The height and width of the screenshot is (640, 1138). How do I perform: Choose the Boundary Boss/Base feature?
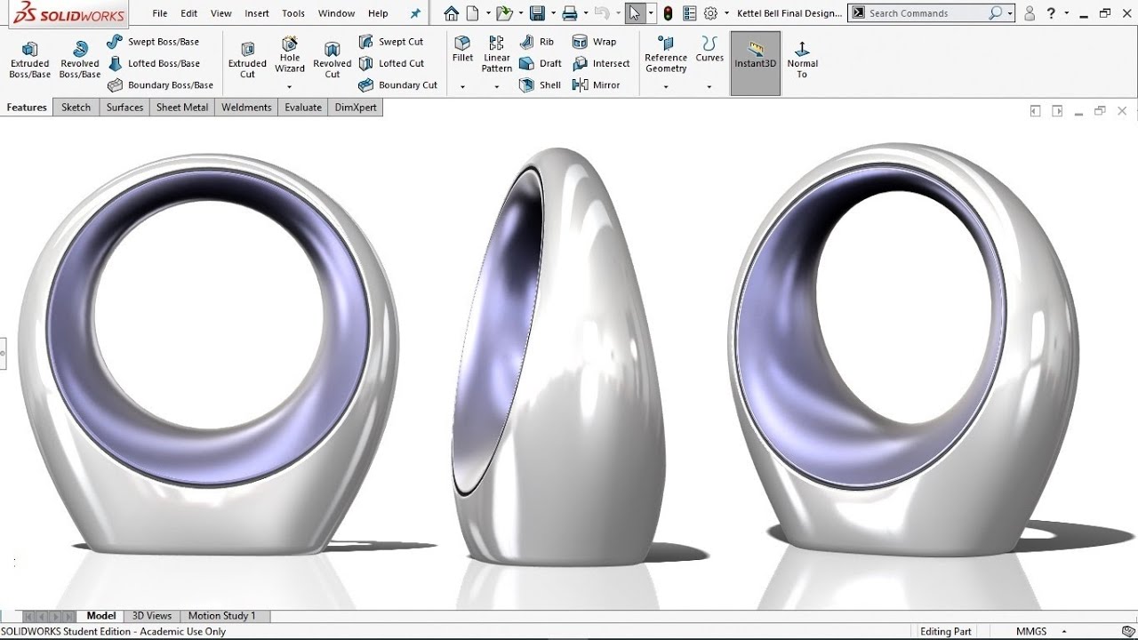[160, 85]
